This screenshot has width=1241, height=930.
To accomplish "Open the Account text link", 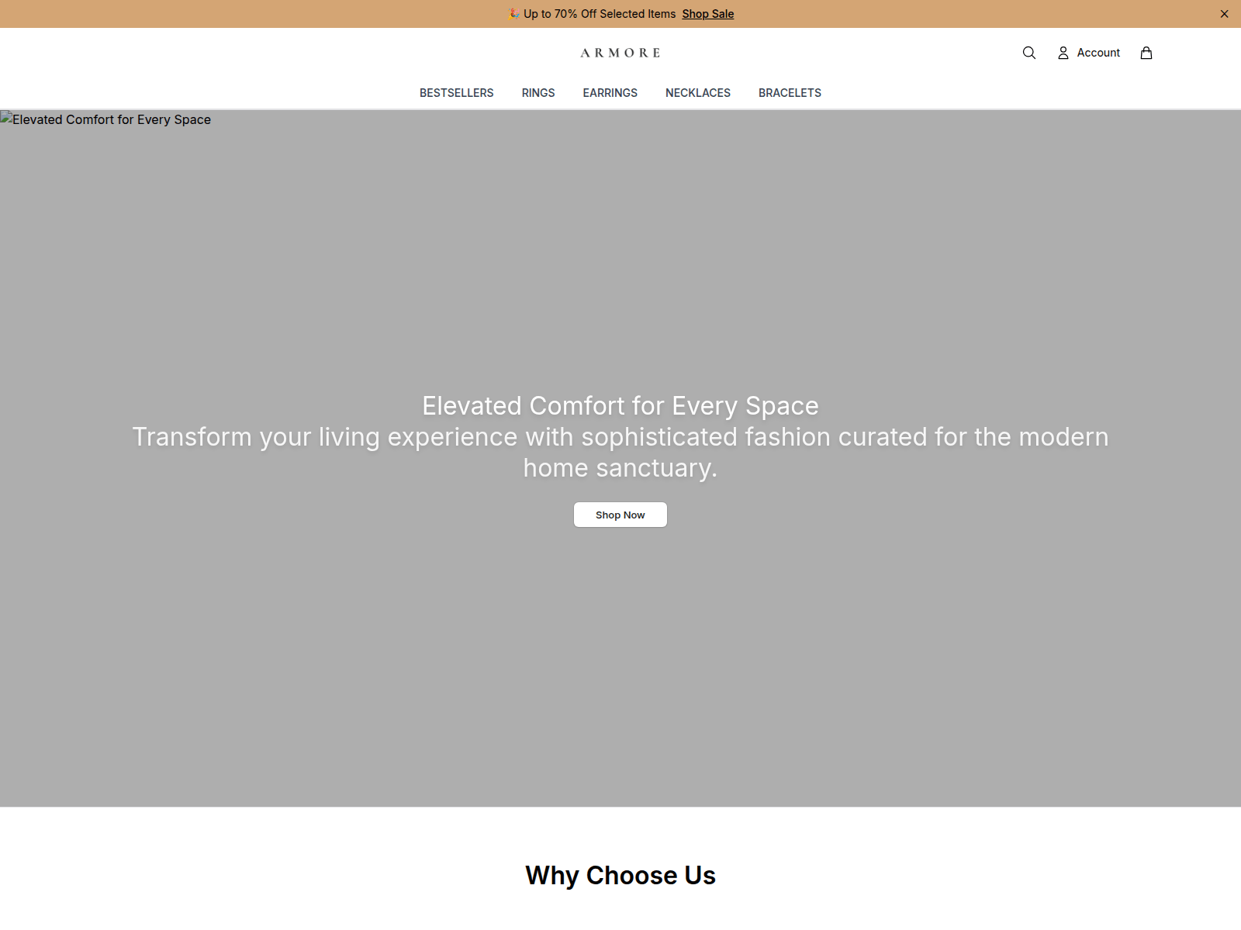I will [x=1098, y=53].
